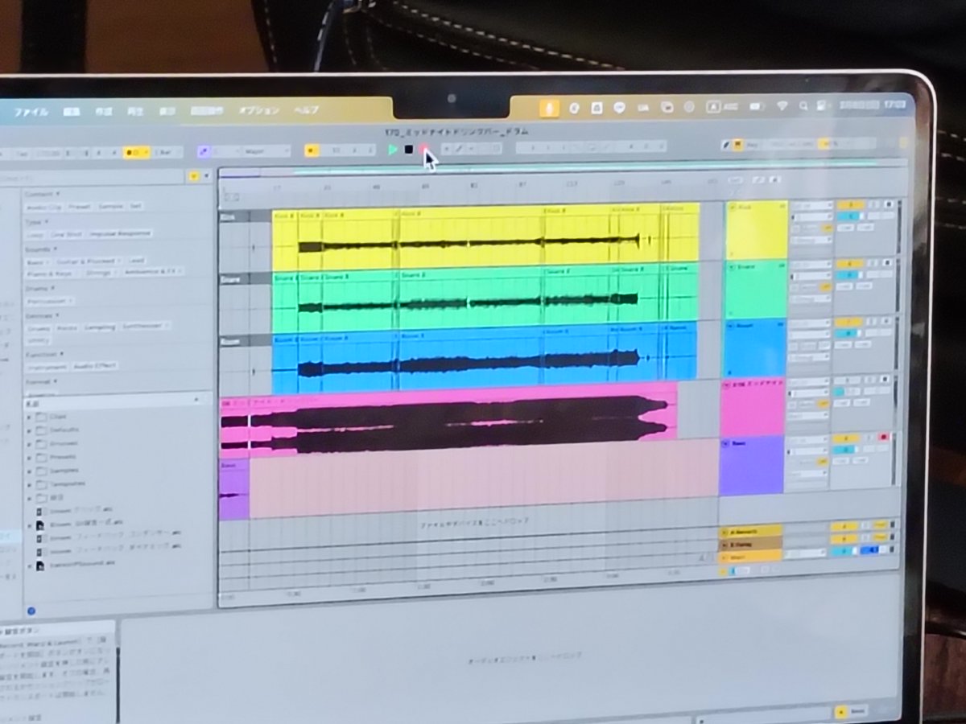Select the B Delay return track
The image size is (966, 724).
pyautogui.click(x=749, y=542)
